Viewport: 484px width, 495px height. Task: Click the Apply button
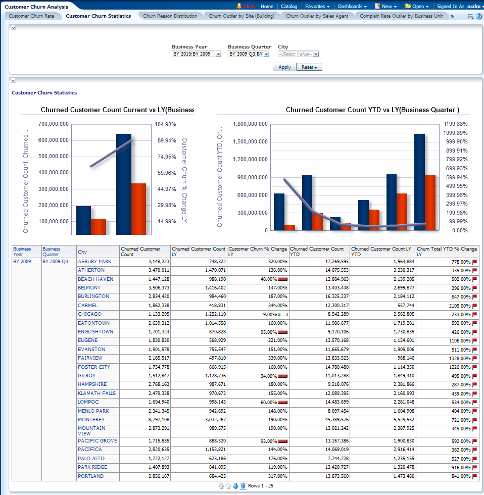point(284,67)
